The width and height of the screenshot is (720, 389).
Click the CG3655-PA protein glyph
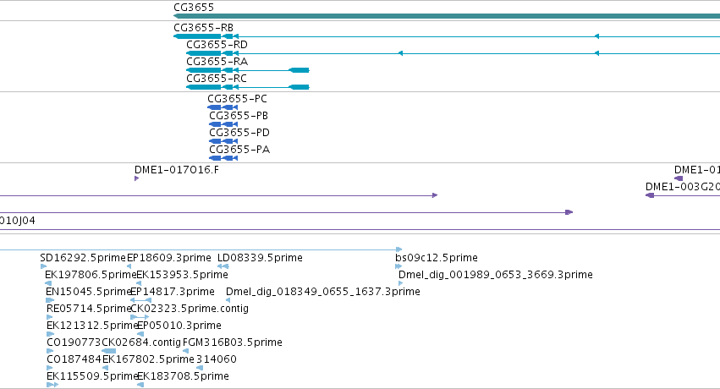[223, 158]
